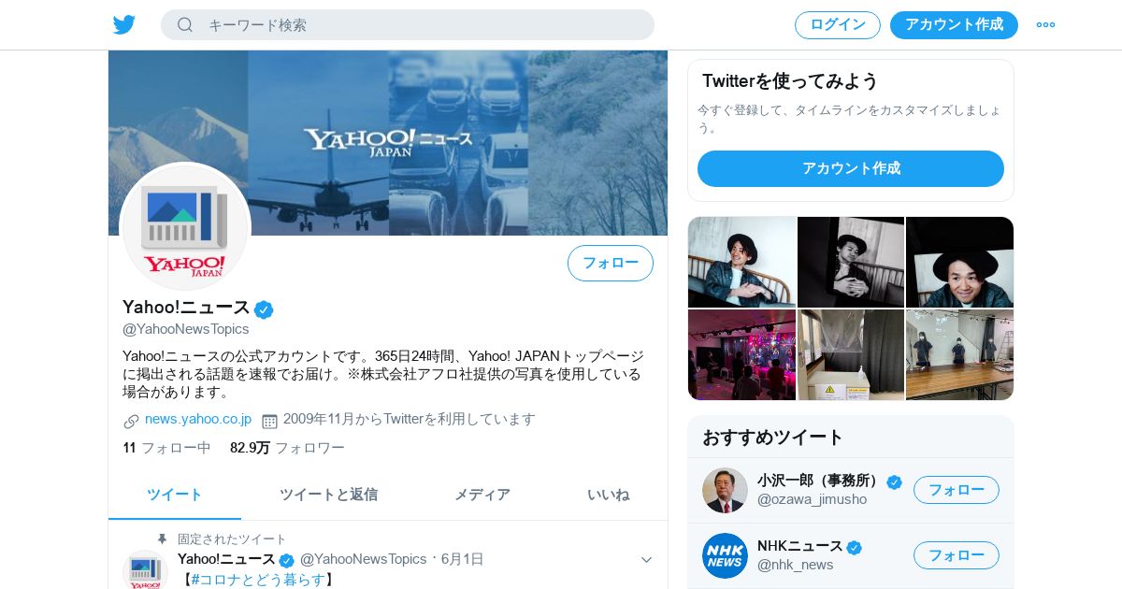Follow 小沢一郎（事務所）account
Screen dimensions: 1122x589
(x=957, y=490)
